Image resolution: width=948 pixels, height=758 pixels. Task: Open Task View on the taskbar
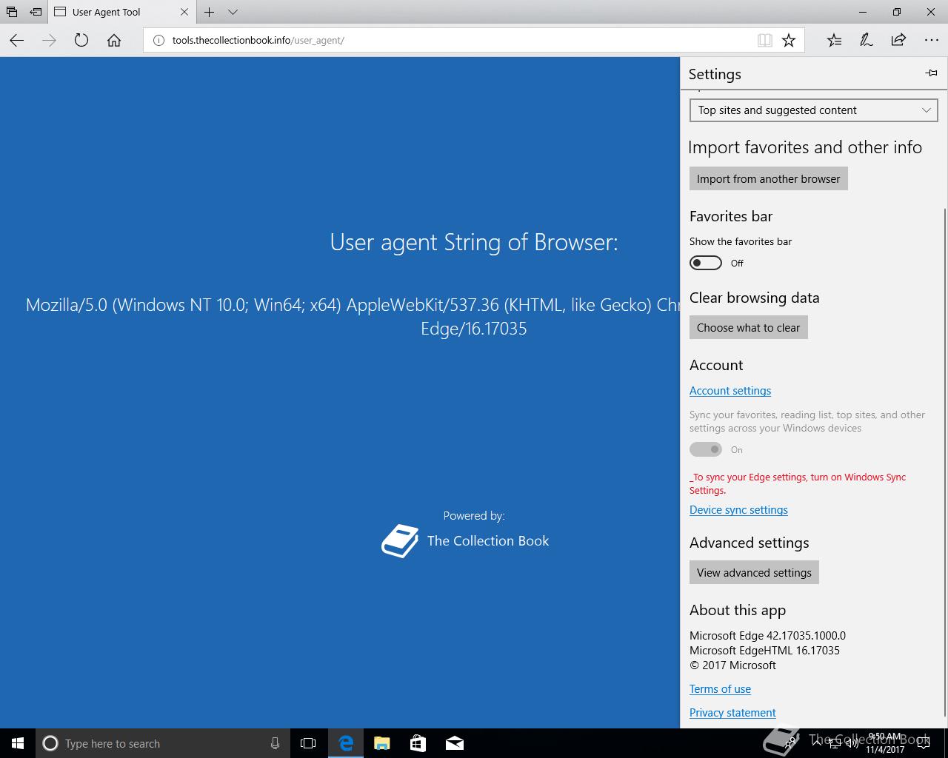point(308,743)
